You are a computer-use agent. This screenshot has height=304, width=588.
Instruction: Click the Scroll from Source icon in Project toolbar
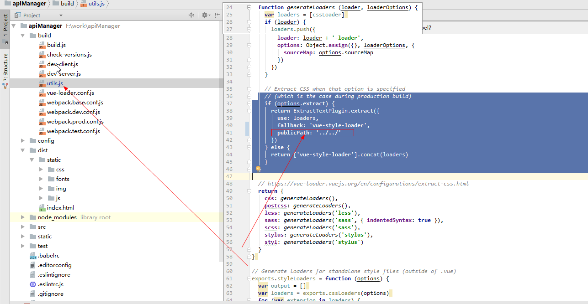[x=191, y=15]
